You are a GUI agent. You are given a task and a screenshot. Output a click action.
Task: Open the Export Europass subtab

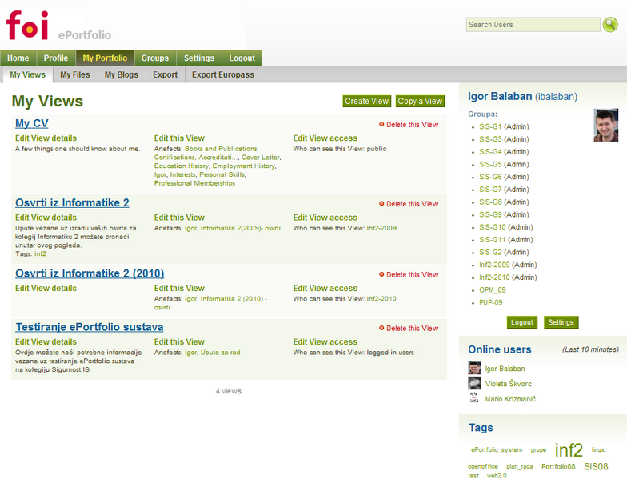[x=223, y=75]
